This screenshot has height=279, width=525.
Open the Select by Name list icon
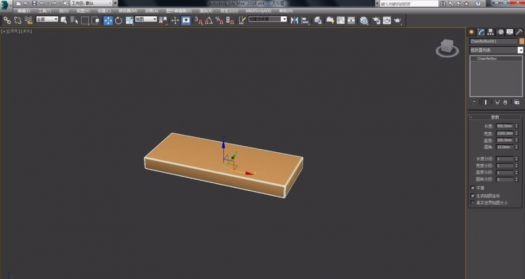tap(74, 20)
